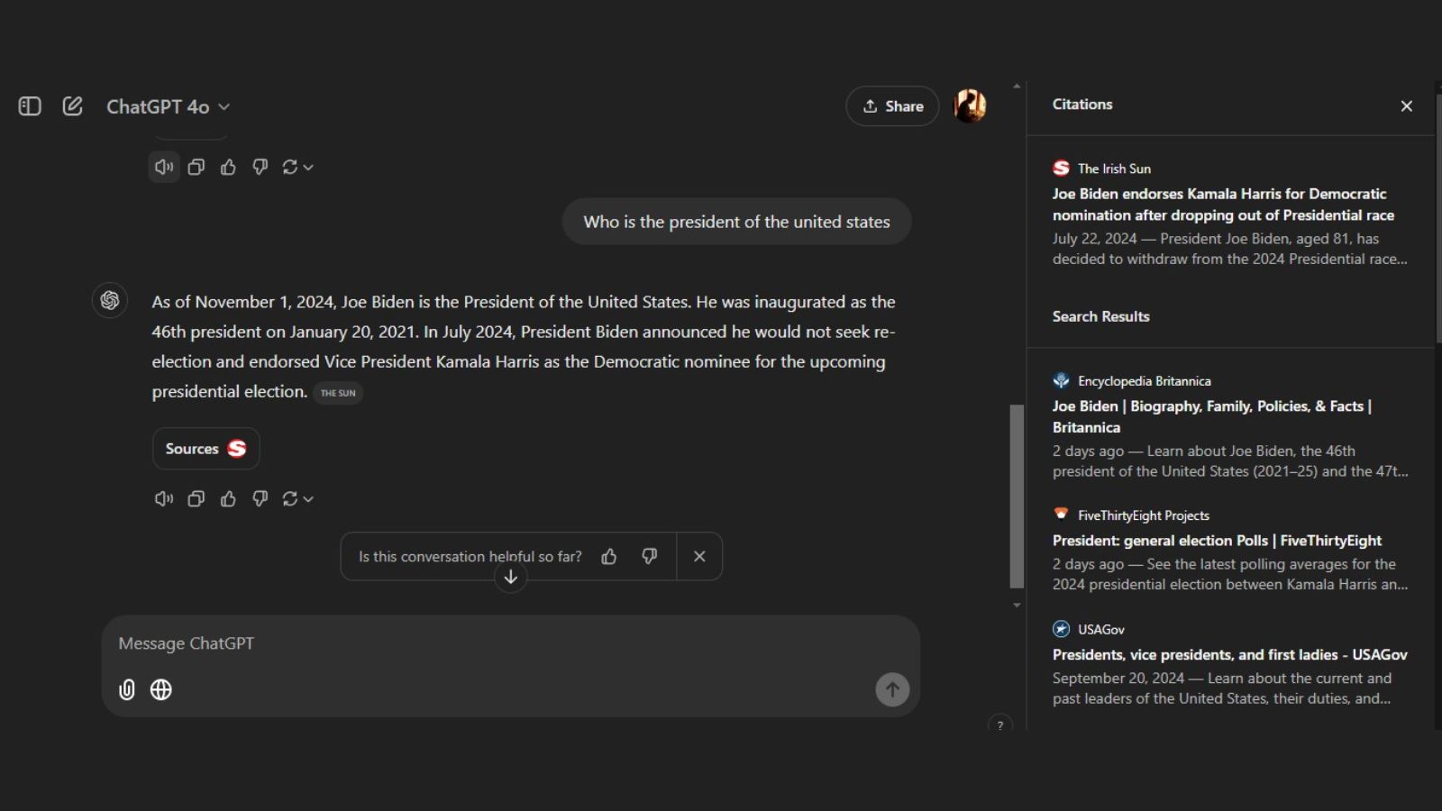Thumbs down the Joe Biden response

point(260,498)
